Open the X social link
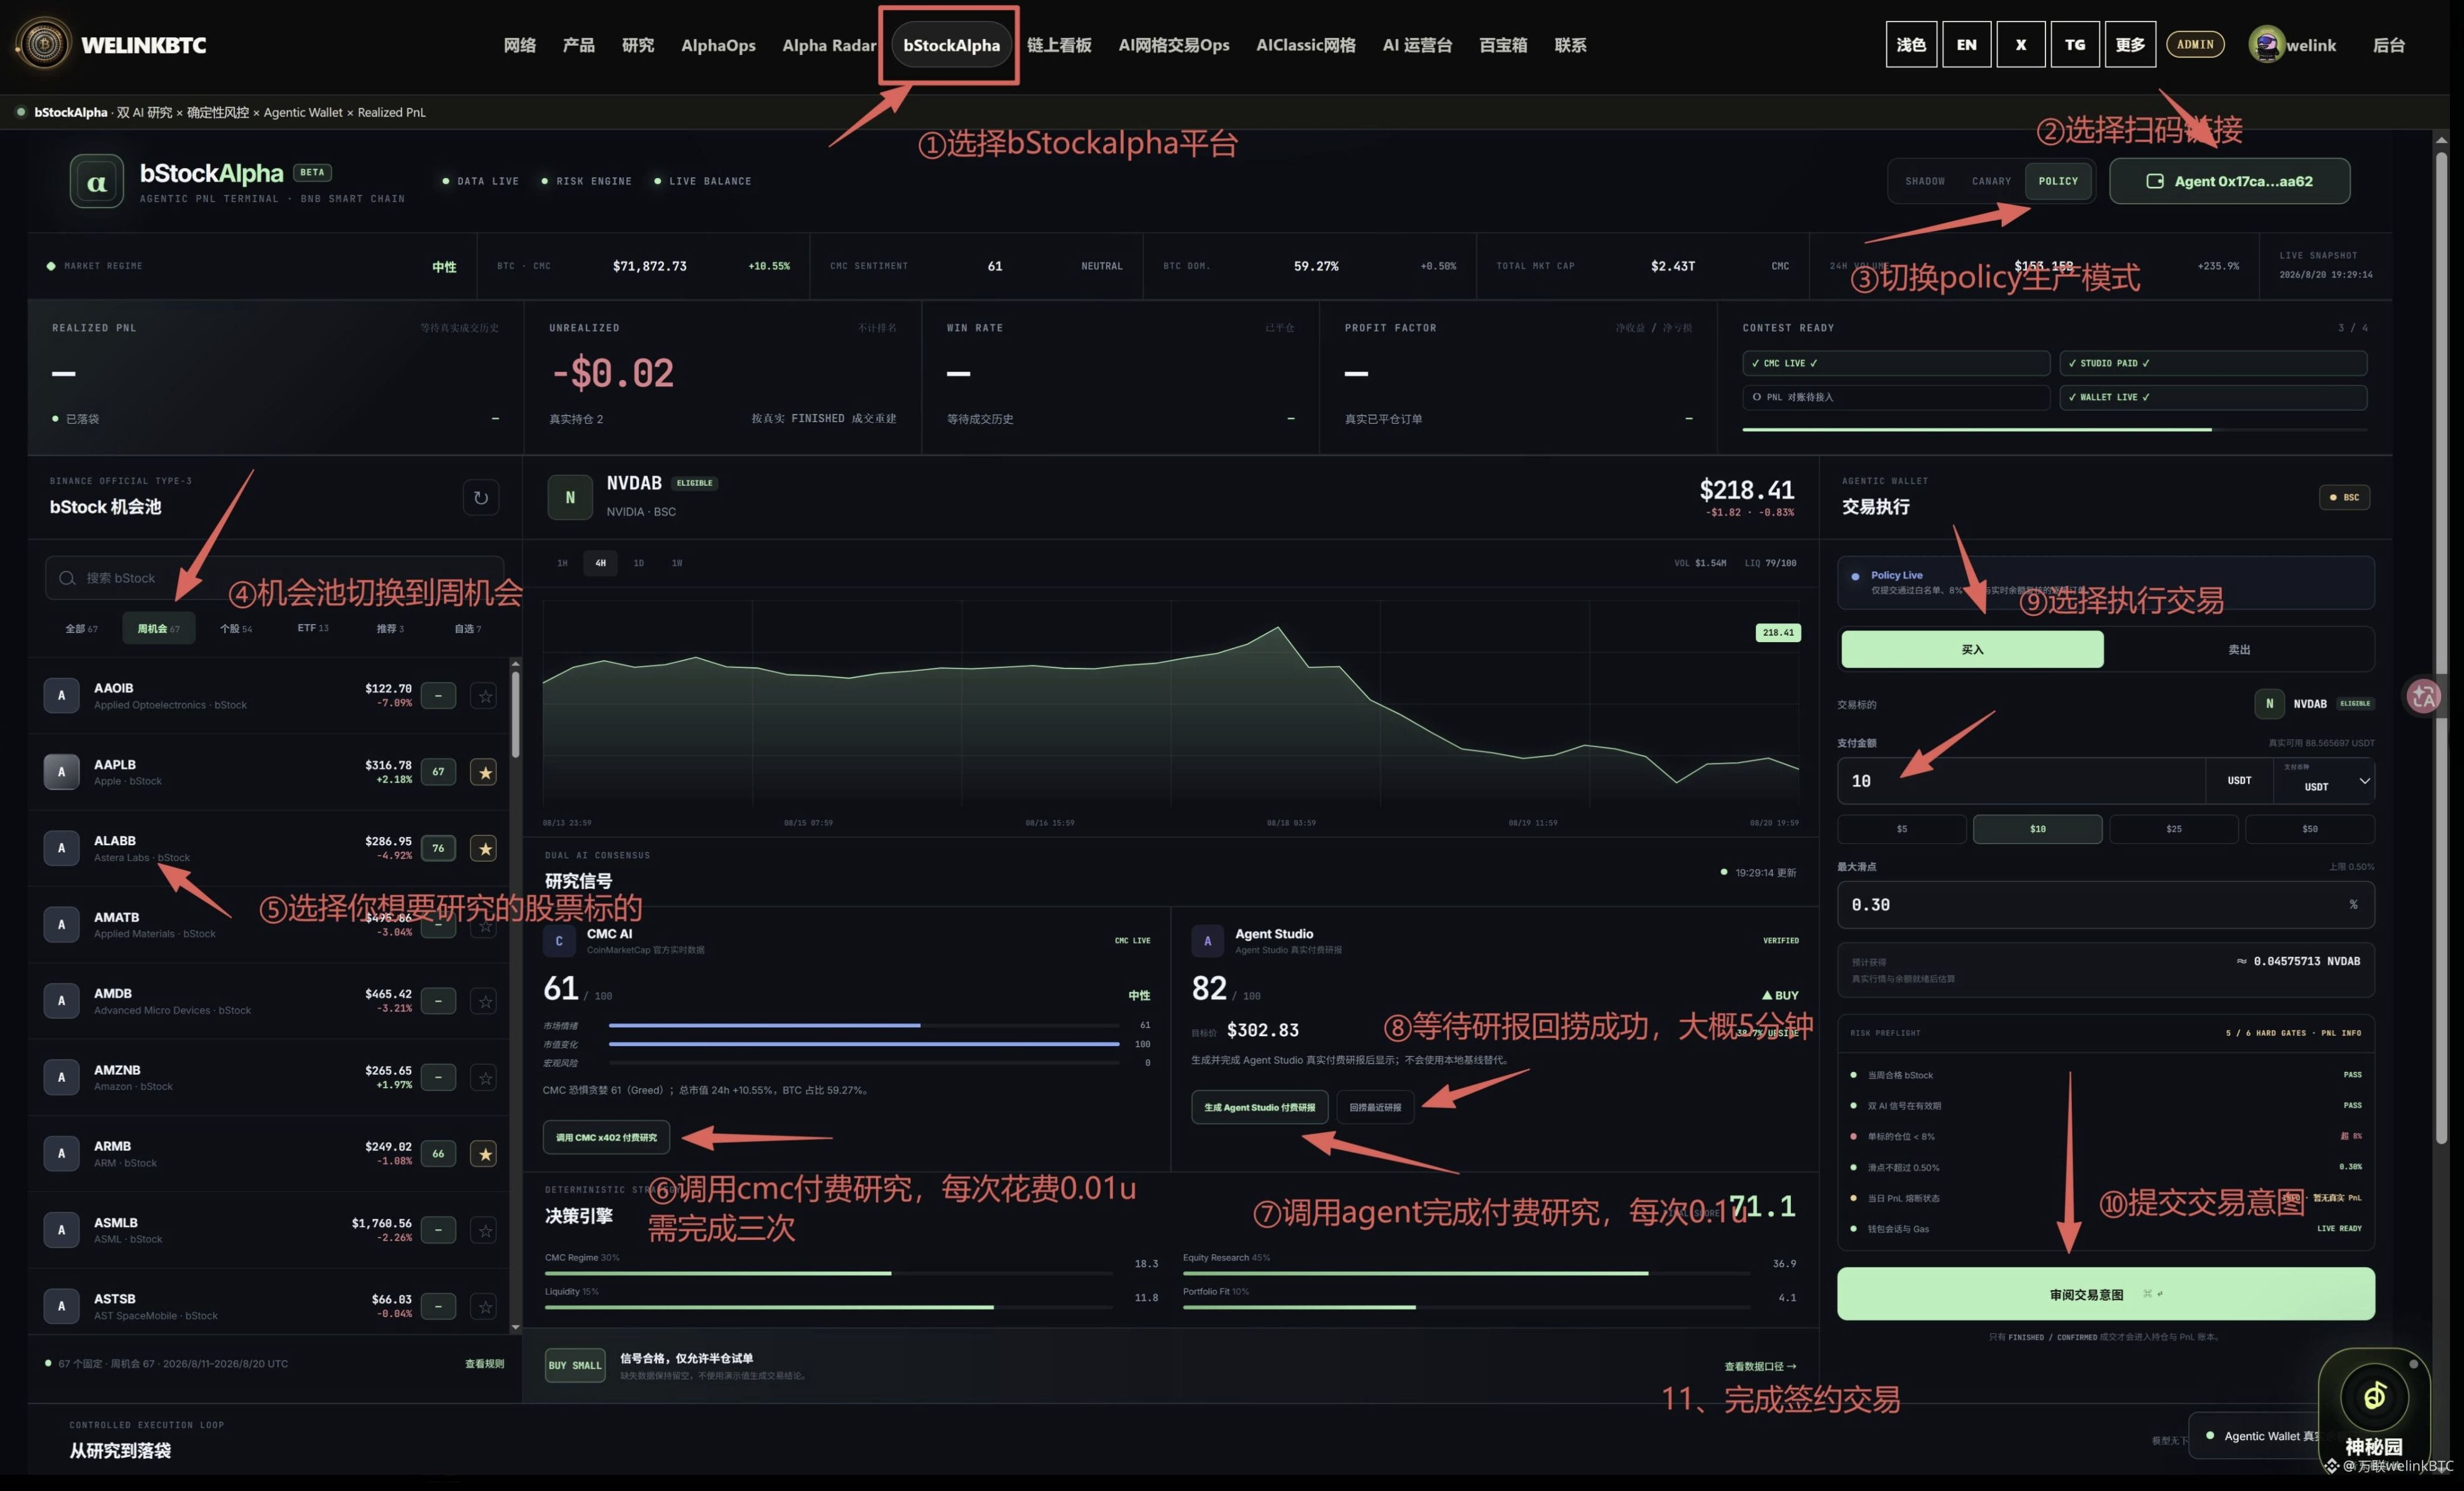 tap(2020, 44)
